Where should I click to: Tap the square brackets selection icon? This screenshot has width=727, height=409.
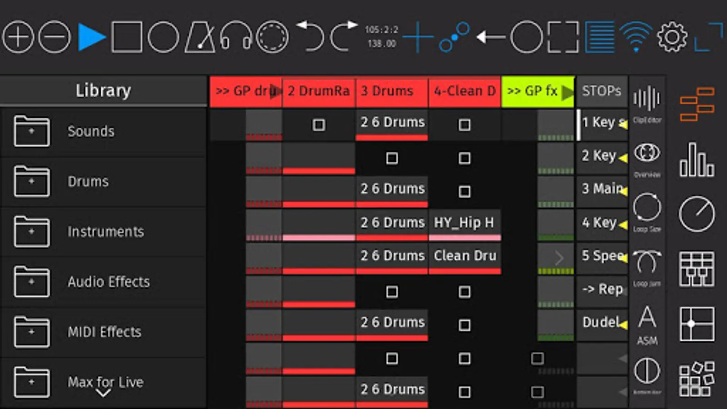[x=563, y=37]
